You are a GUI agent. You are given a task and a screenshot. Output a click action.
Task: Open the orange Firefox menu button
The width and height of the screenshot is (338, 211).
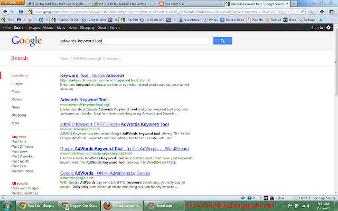tap(12, 2)
